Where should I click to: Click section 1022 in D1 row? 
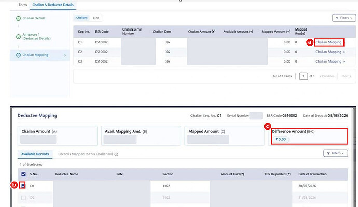pos(167,186)
